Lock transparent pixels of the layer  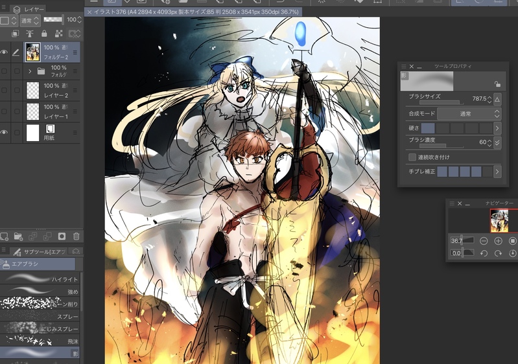(x=59, y=33)
